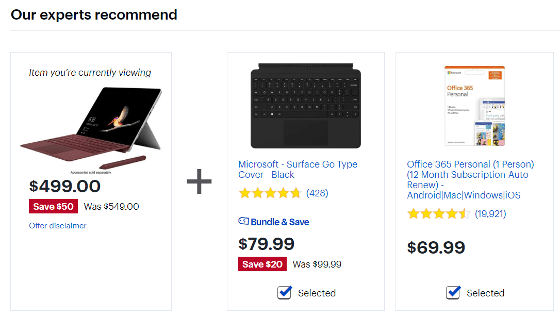Screen dimensions: 560x316
Task: Uncheck Selected for Office 365 Personal
Action: coord(453,292)
